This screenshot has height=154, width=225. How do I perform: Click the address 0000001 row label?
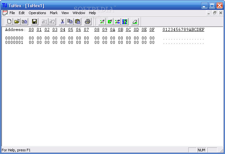click(x=14, y=42)
